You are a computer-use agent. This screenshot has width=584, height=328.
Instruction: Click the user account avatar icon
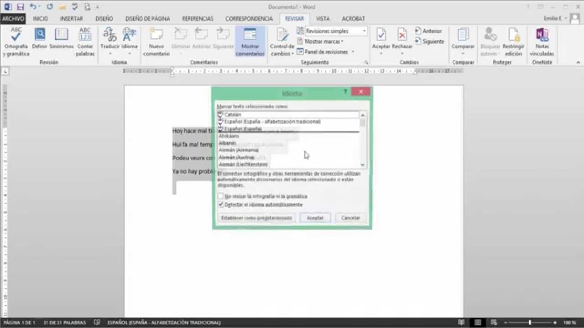576,19
